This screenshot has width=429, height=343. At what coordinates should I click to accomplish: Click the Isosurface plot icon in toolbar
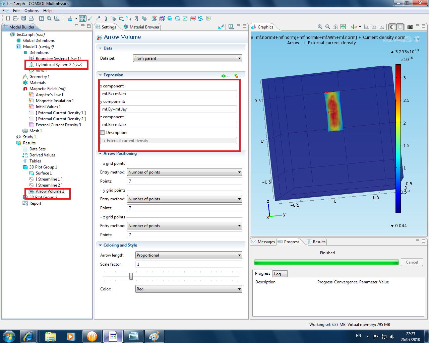[x=162, y=18]
